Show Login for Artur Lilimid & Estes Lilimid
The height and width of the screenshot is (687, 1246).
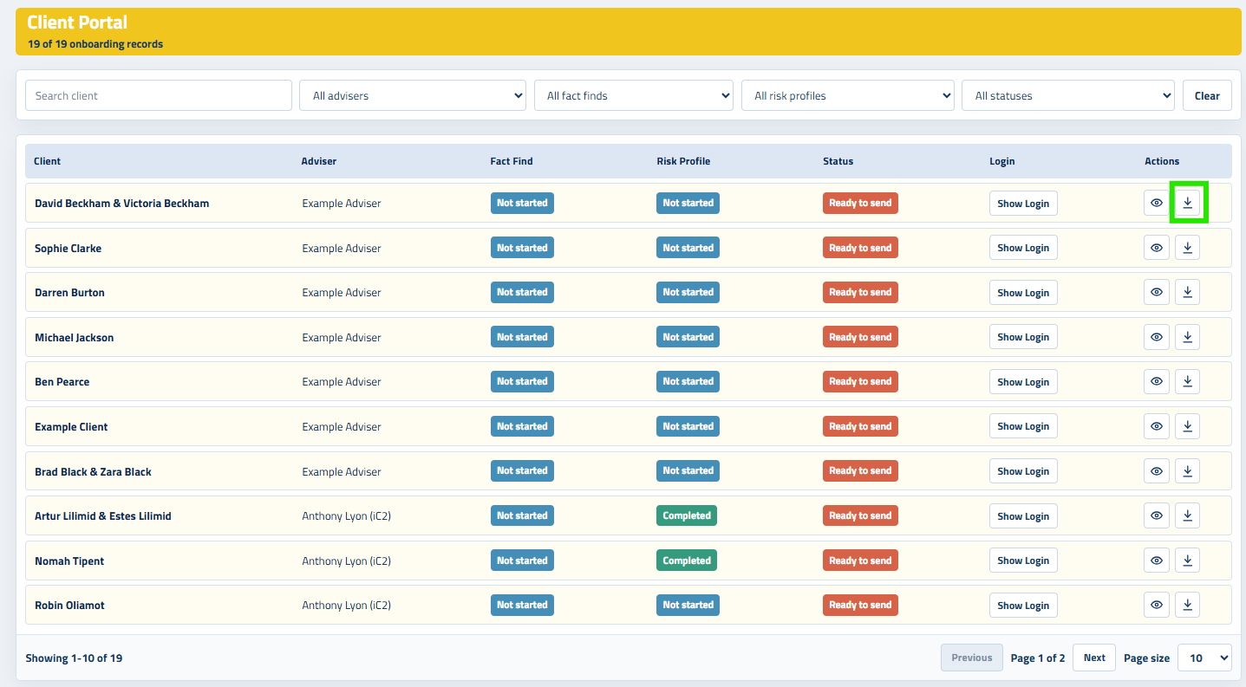click(x=1023, y=516)
